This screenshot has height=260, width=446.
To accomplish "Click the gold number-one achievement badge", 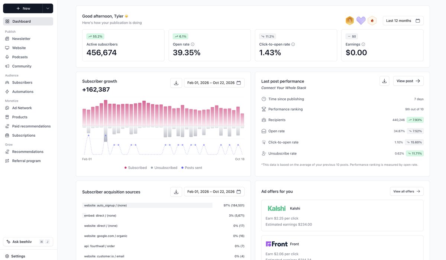I will [349, 21].
